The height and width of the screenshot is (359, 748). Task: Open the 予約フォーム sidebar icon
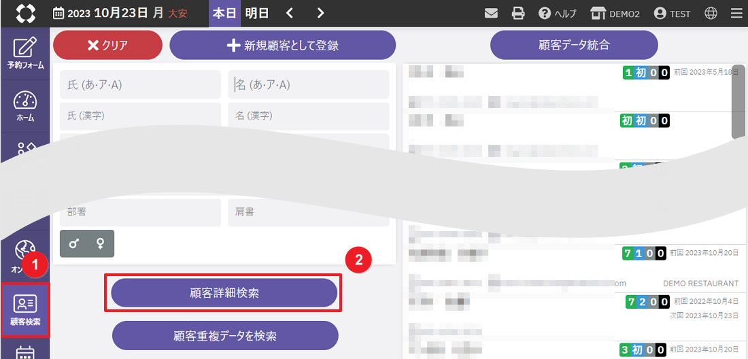(x=25, y=53)
